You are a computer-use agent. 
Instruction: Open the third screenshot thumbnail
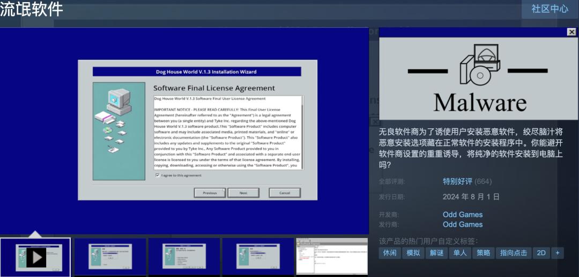184,257
